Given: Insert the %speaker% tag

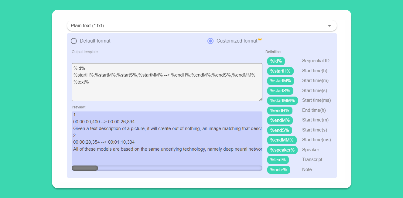Looking at the screenshot, I should pyautogui.click(x=282, y=150).
